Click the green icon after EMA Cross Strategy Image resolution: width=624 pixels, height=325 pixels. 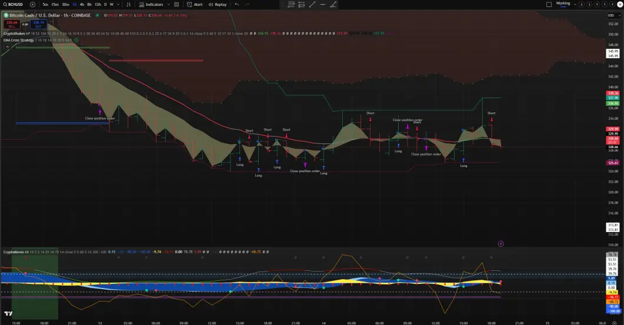click(x=76, y=40)
